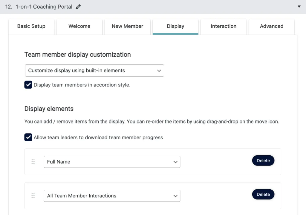Delete the Full Name display element
Screen dimensions: 306x215
(x=263, y=160)
